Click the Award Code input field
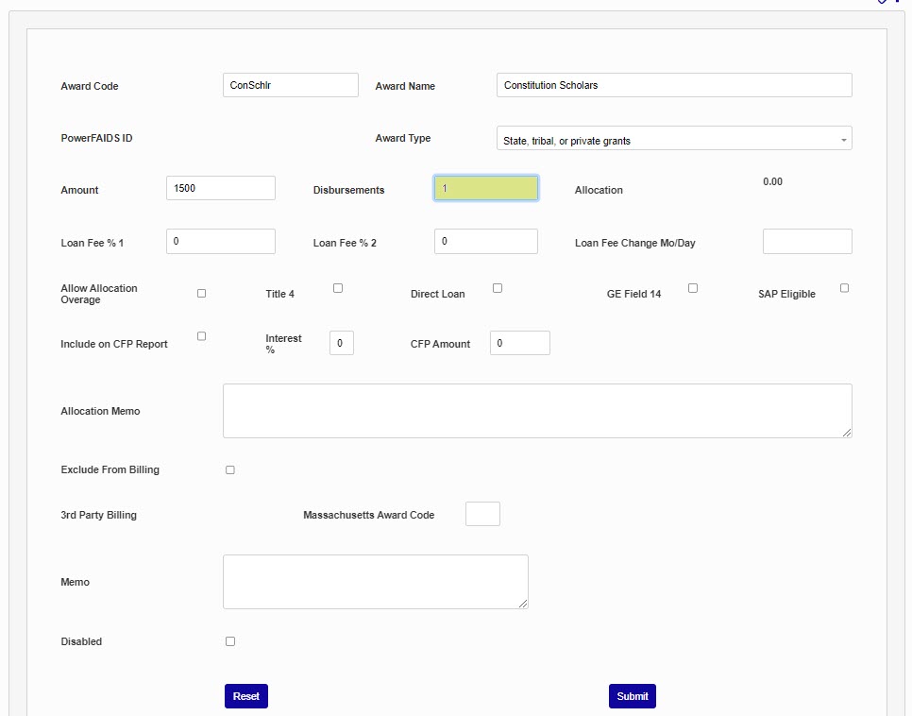The width and height of the screenshot is (912, 716). point(290,85)
